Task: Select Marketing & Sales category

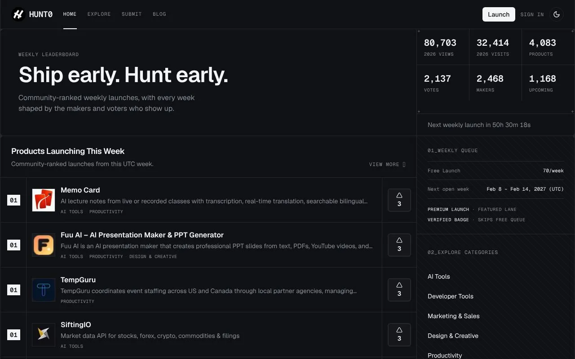Action: (454, 316)
